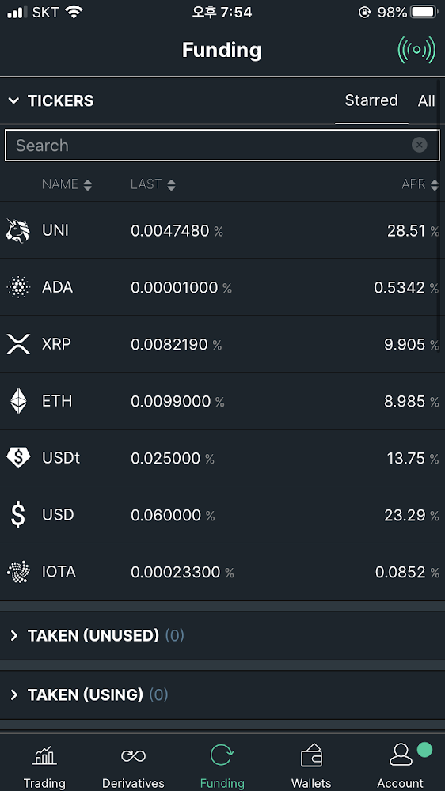Go to the Trading tab
The width and height of the screenshot is (445, 791).
click(x=44, y=765)
